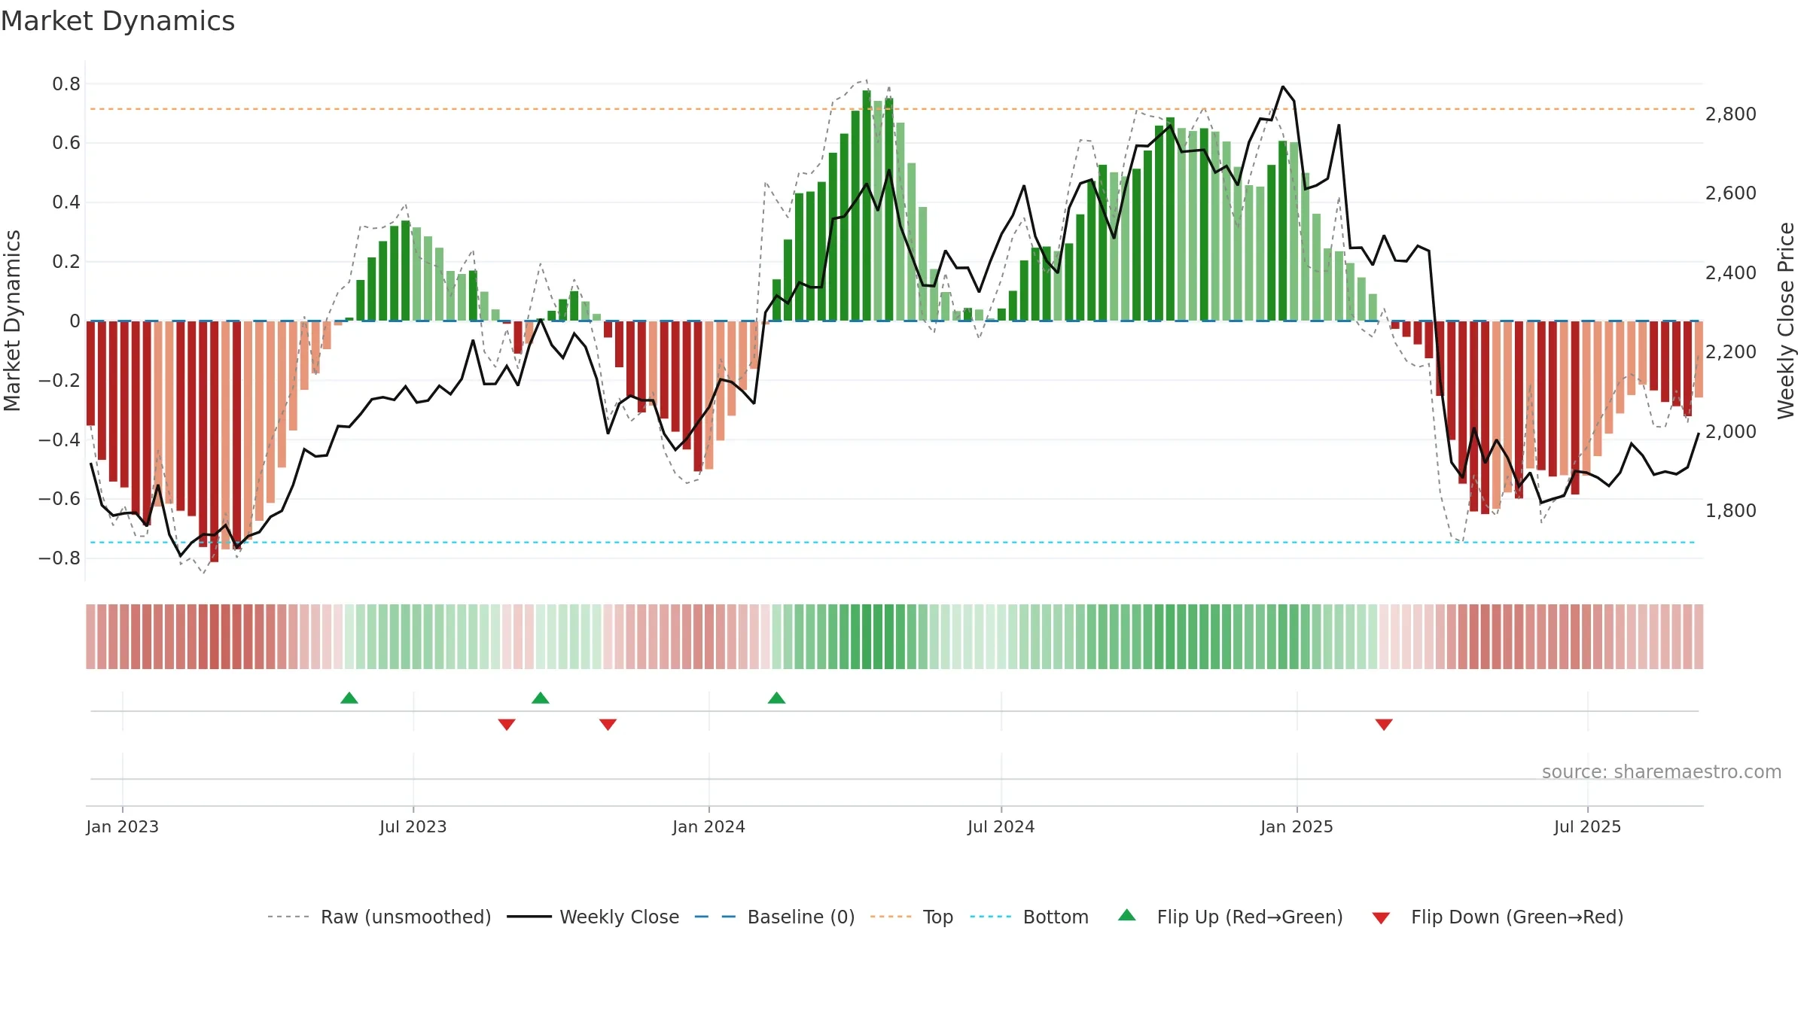
Task: Click the 2,800 right axis tick label
Action: tap(1731, 114)
